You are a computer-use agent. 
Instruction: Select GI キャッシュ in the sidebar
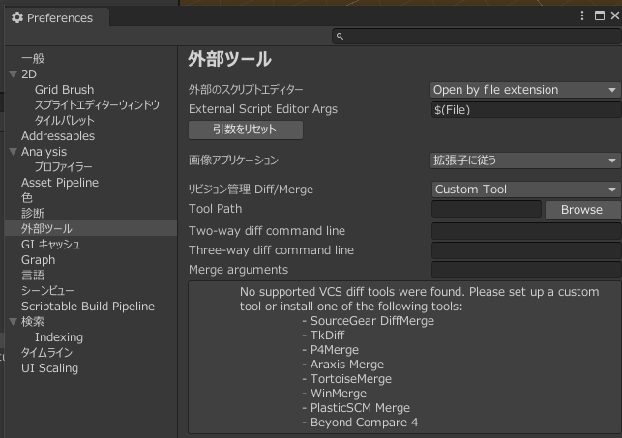coord(50,245)
